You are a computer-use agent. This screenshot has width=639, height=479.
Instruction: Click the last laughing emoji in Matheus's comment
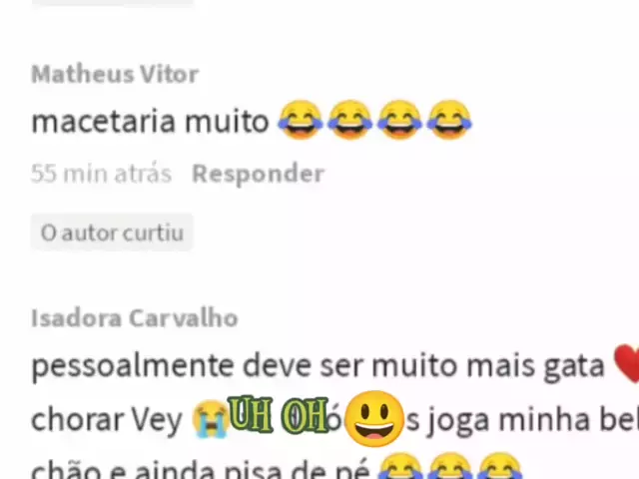(x=449, y=120)
